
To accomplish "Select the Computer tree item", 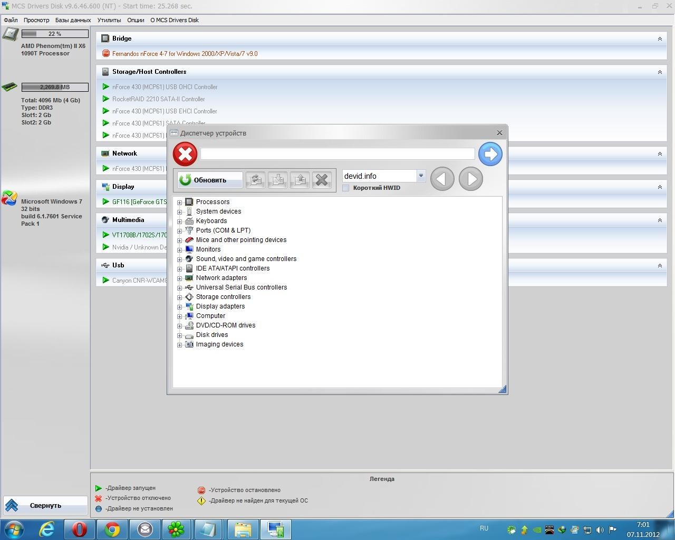I will pos(210,316).
